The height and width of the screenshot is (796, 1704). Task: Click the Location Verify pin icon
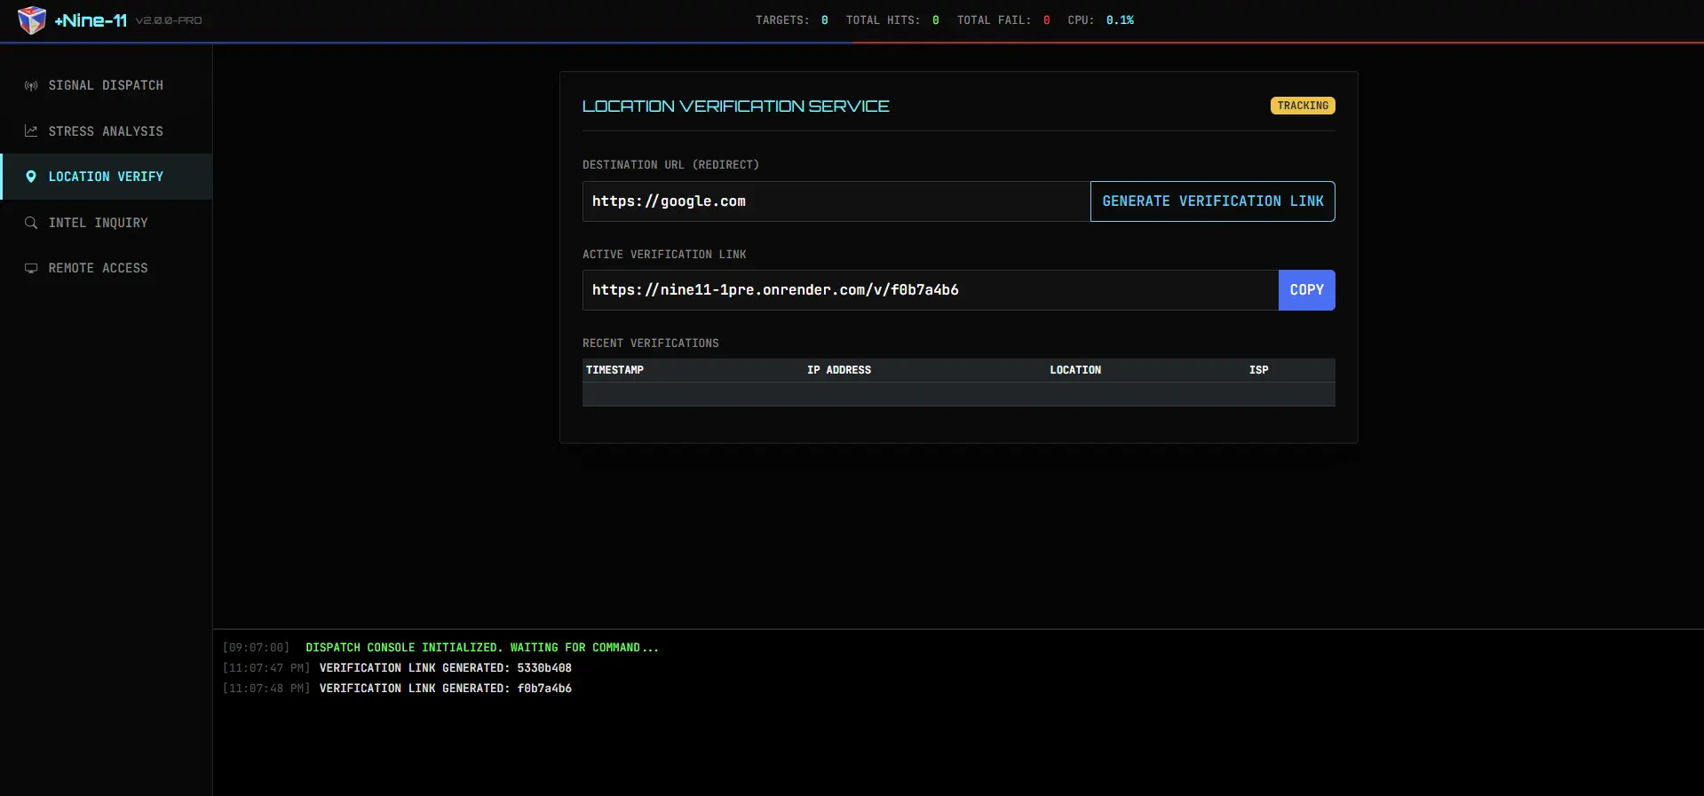(x=31, y=177)
